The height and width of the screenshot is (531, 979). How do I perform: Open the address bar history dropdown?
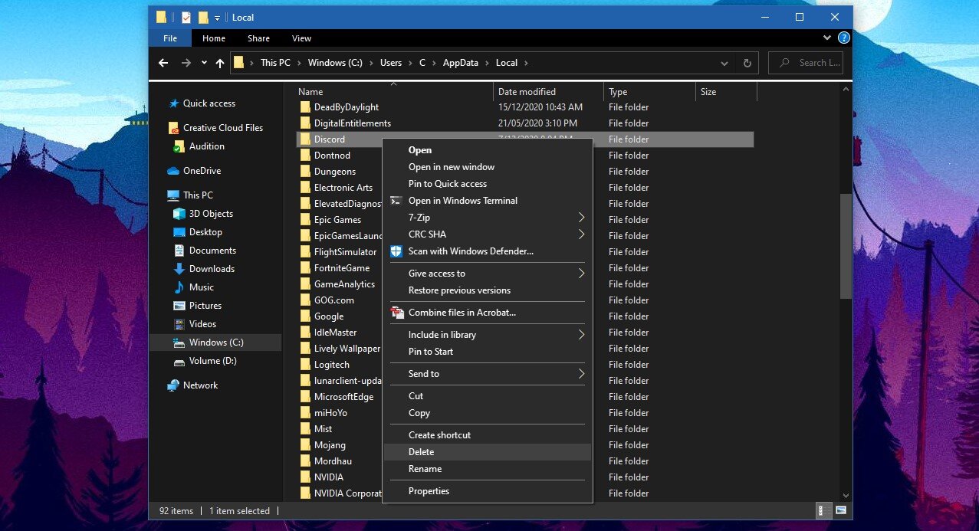724,63
